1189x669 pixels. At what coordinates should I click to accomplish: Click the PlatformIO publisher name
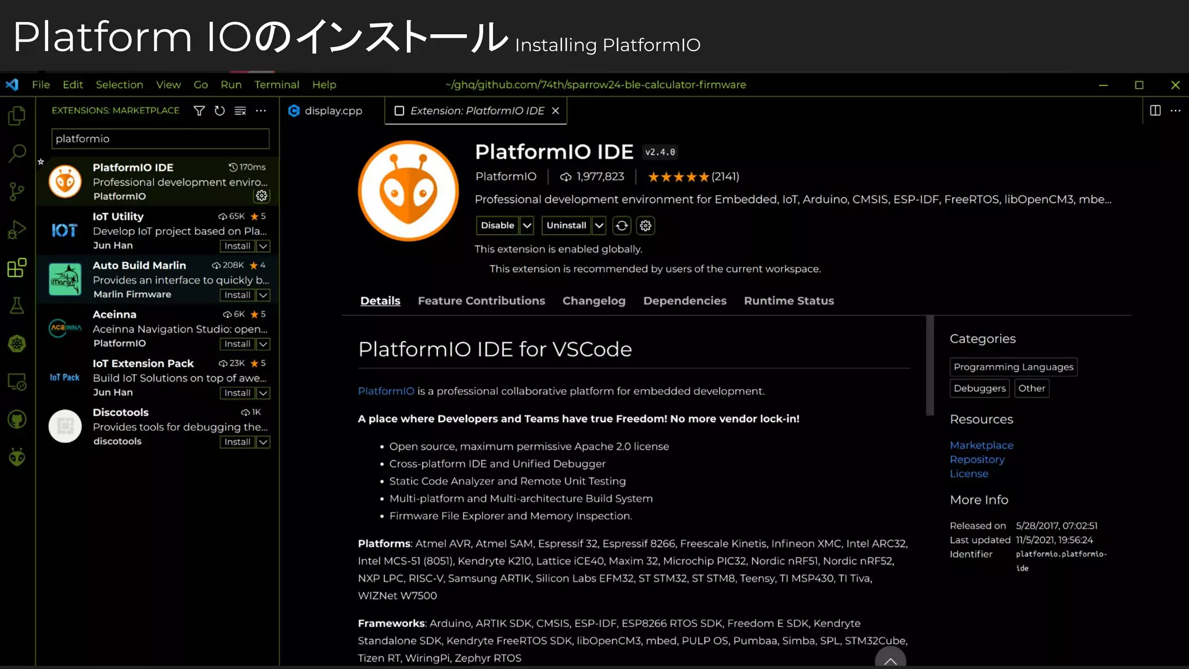[x=506, y=177]
